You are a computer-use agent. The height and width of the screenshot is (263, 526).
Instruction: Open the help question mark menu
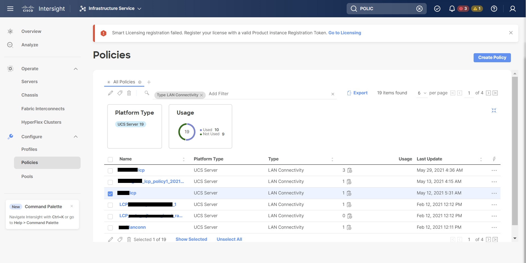(x=494, y=9)
